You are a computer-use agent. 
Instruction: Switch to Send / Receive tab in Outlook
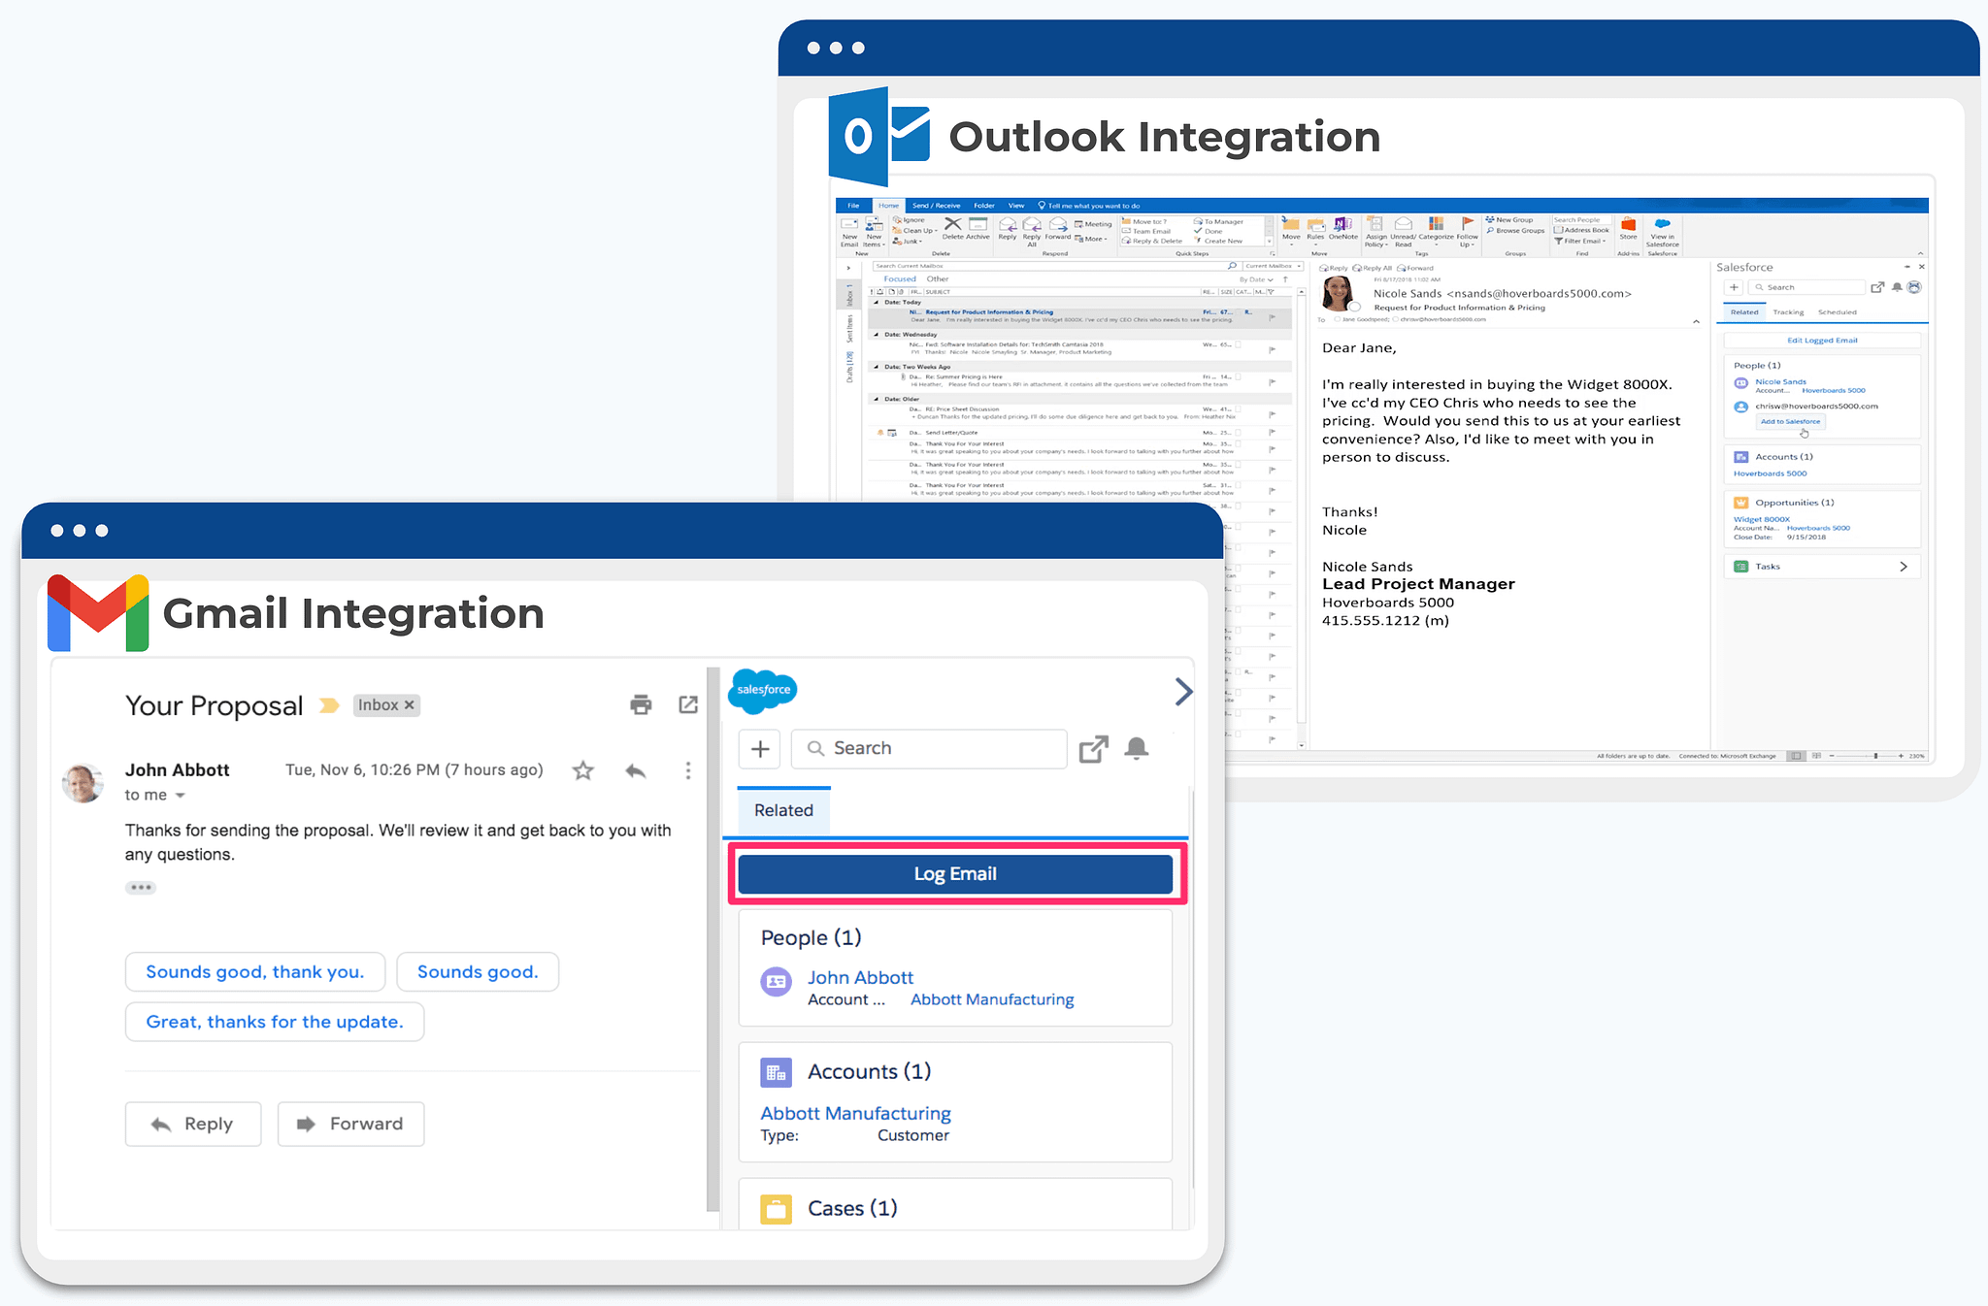[936, 206]
